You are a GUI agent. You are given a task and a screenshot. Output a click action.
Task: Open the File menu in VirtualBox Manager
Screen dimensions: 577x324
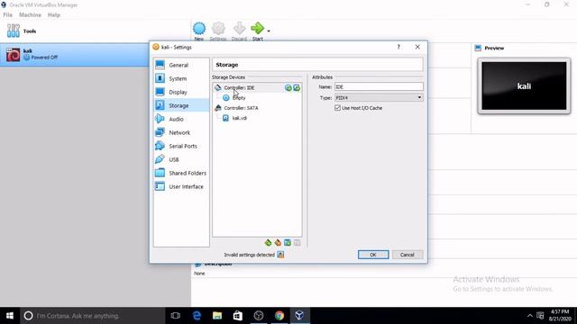pos(8,15)
